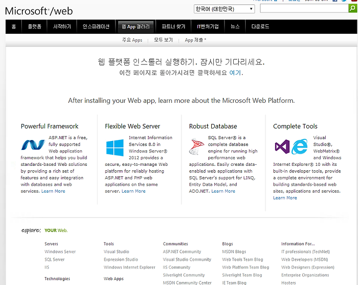Image resolution: width=358 pixels, height=285 pixels.
Task: Open the ASP.NET Community footer link
Action: pos(182,252)
